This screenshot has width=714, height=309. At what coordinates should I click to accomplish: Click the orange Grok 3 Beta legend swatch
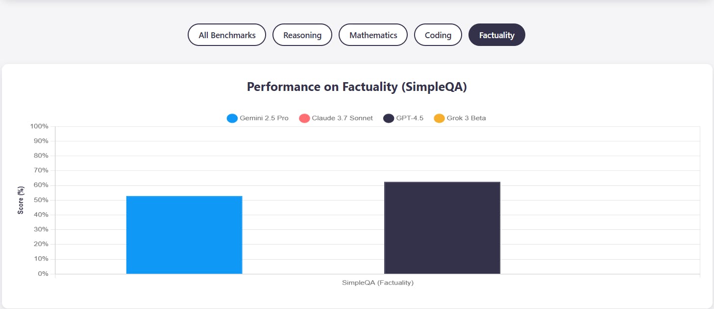[439, 118]
